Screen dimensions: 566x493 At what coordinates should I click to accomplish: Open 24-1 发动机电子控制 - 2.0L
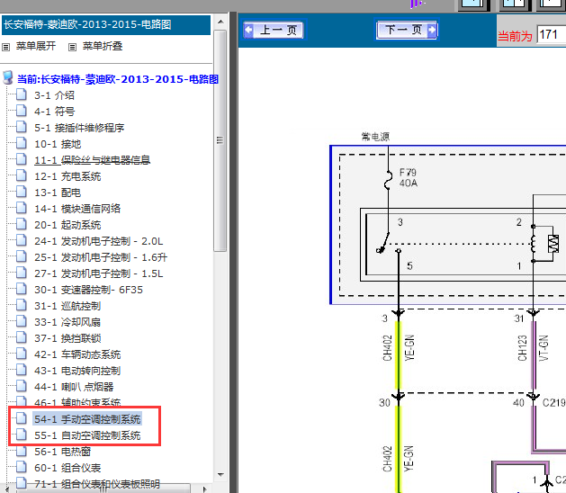tap(99, 241)
